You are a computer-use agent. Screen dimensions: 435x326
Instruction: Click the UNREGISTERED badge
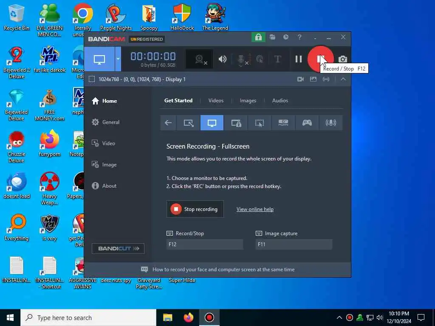[x=147, y=39]
